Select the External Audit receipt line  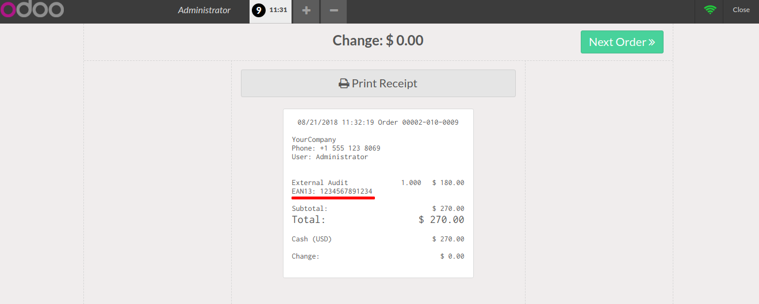[378, 183]
